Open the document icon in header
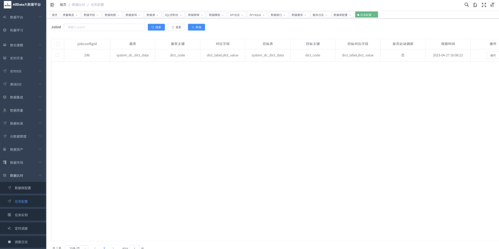This screenshot has height=249, width=499. pos(475,5)
